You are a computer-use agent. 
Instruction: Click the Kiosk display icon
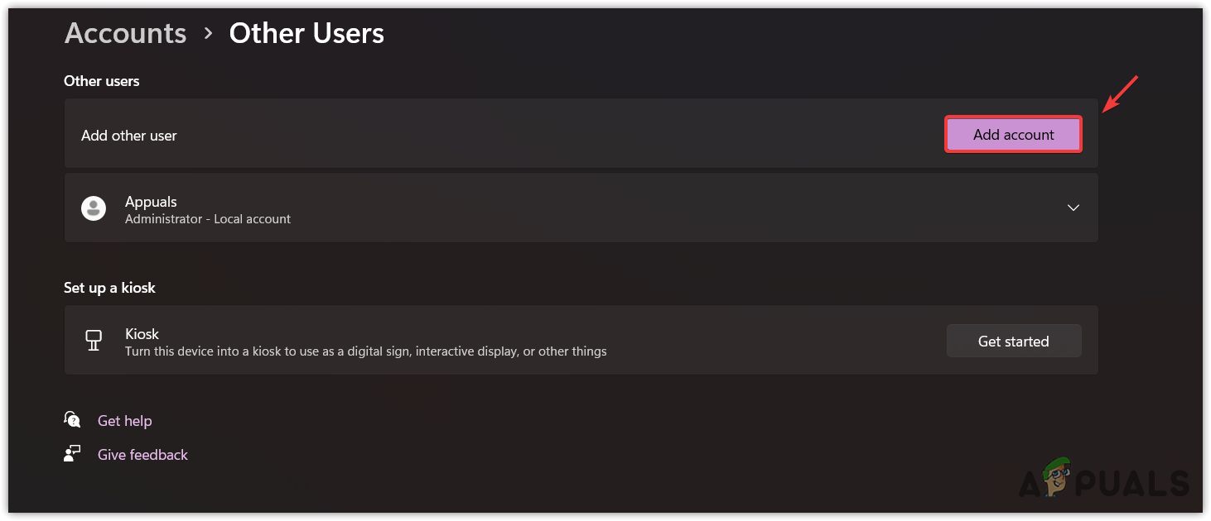pos(94,341)
